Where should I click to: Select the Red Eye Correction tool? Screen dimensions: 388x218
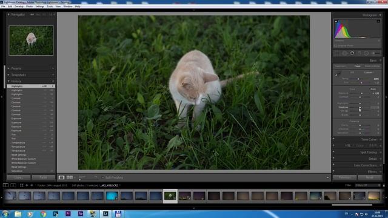click(x=352, y=53)
